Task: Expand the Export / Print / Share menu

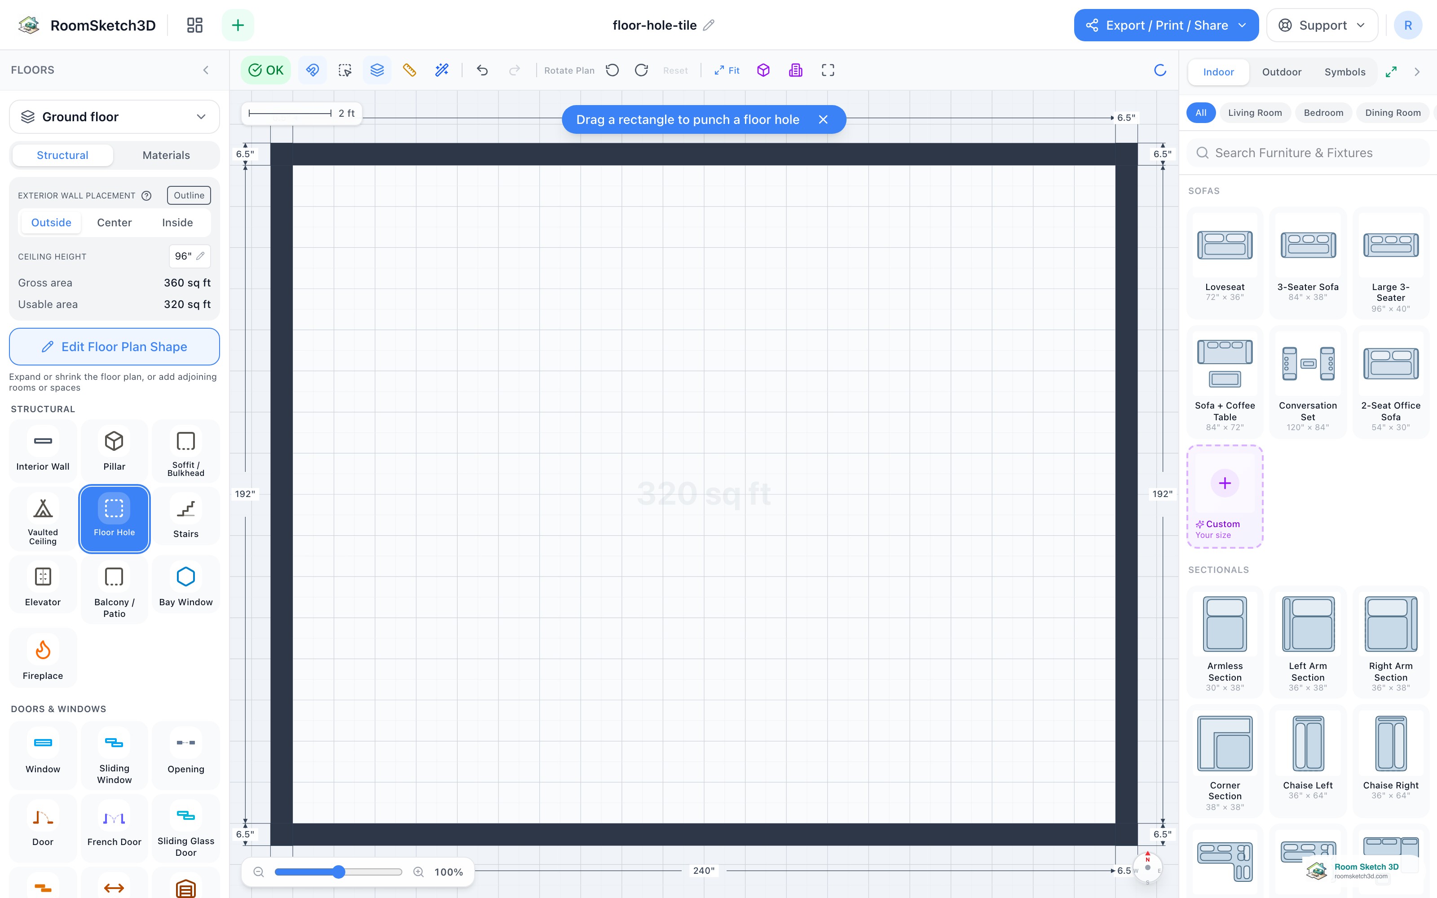Action: [x=1166, y=25]
